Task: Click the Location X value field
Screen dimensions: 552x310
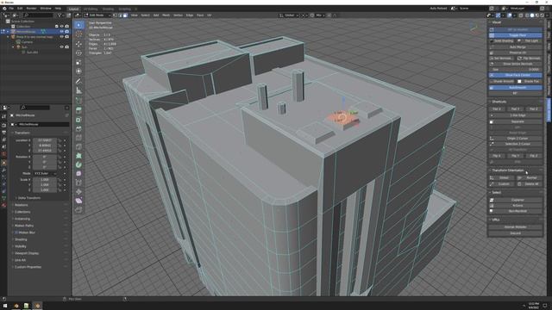Action: 45,140
